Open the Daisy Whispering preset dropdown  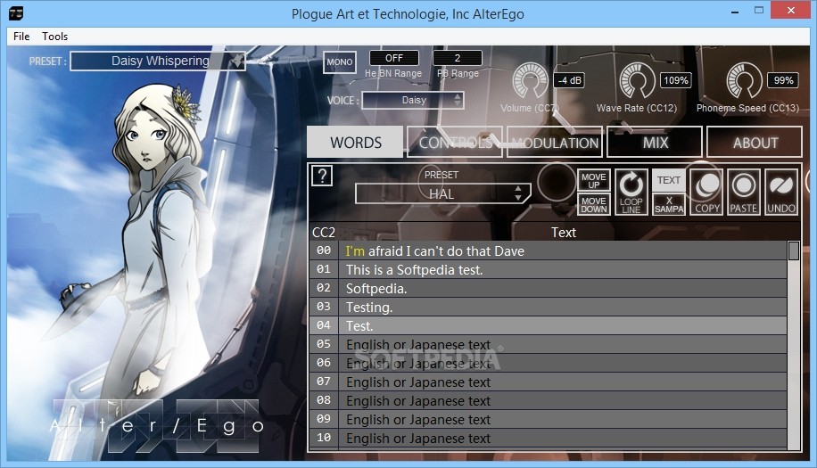[158, 61]
